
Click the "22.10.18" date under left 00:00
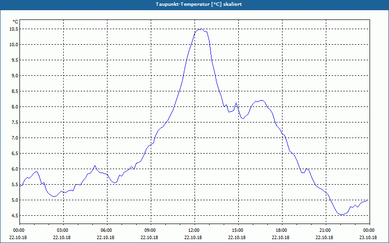coord(18,237)
